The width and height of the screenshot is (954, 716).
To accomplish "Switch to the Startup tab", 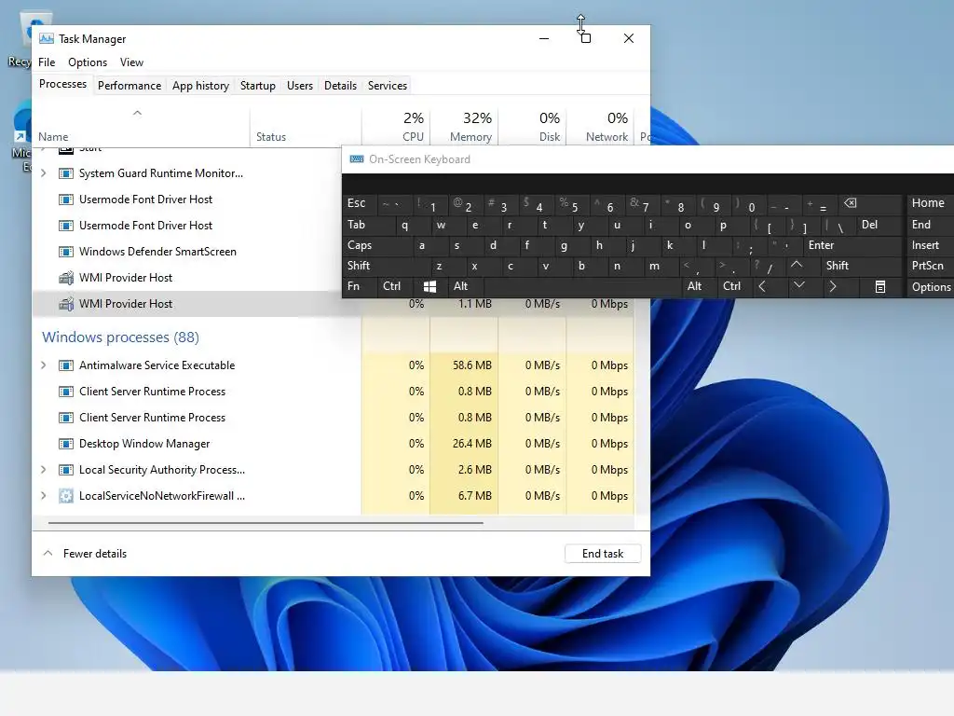I will [x=257, y=86].
